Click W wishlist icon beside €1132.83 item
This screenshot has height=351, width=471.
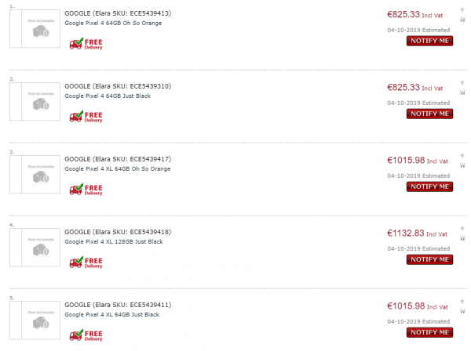tap(462, 238)
